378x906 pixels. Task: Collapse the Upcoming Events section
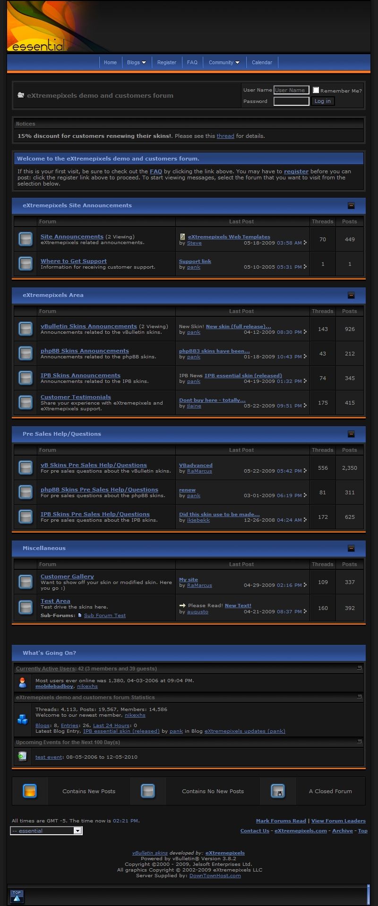click(x=360, y=741)
